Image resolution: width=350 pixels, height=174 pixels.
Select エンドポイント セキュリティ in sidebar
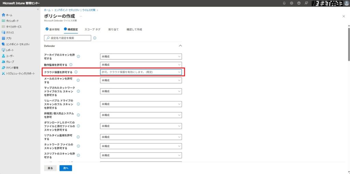tap(18, 44)
